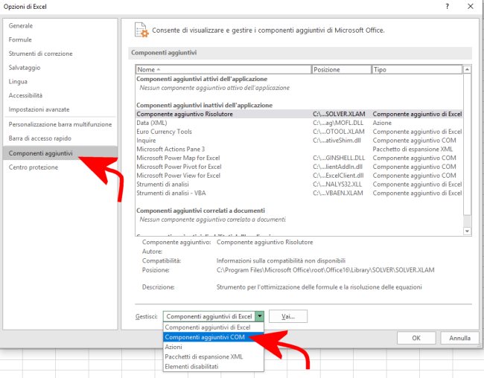Screen dimensions: 484x378
Task: Click SOLVER.XLAM position cell
Action: pos(339,114)
